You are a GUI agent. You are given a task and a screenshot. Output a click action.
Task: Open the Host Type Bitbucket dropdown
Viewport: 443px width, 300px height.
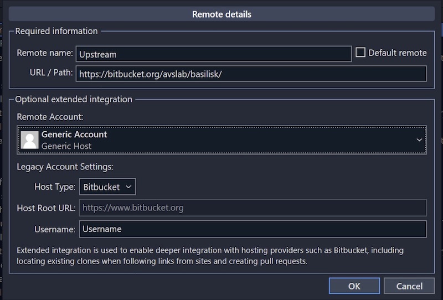tap(107, 187)
